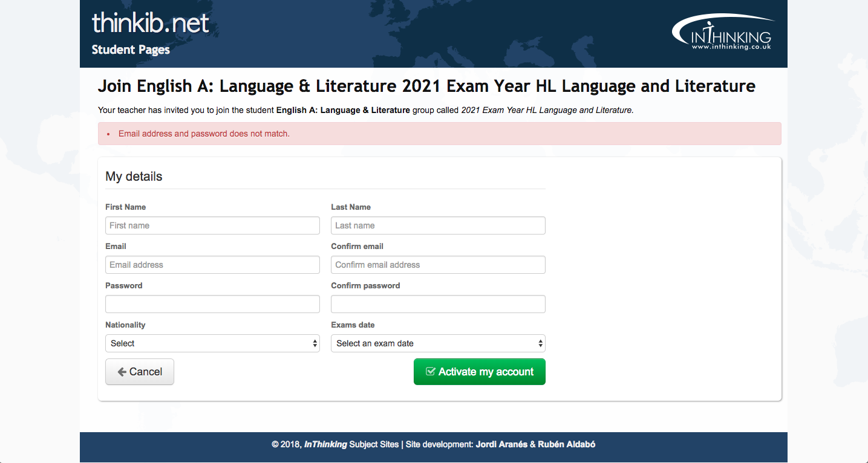Click the First Name field label
The image size is (868, 463).
click(125, 207)
